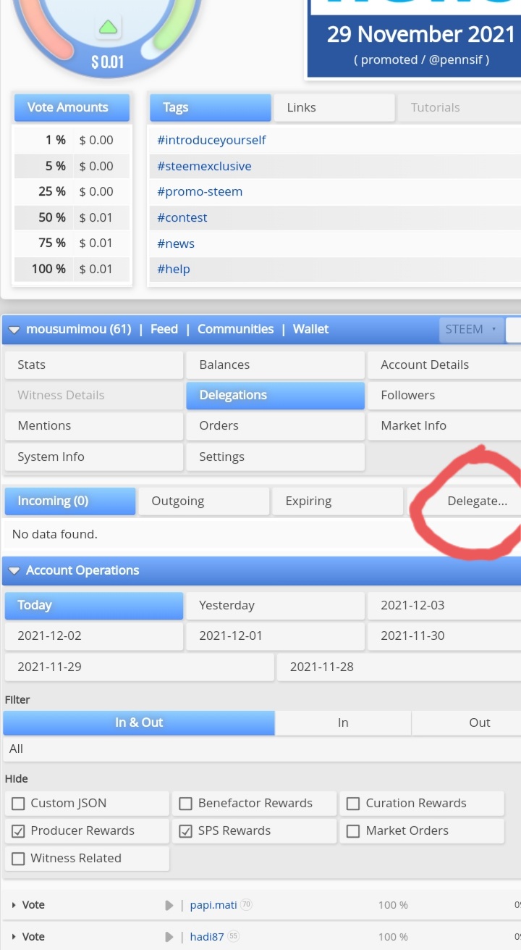
Task: Open the Feed link
Action: [x=164, y=329]
